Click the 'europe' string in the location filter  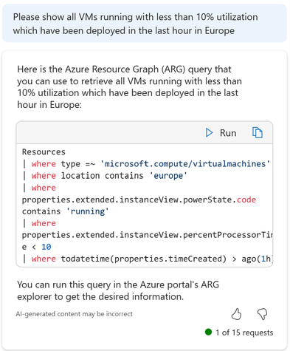[x=168, y=176]
